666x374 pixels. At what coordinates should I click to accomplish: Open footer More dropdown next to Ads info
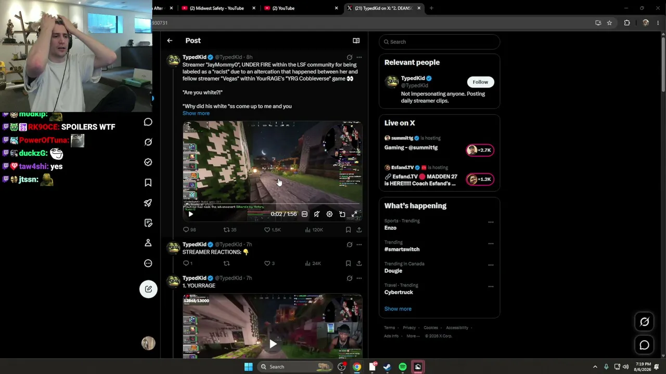(x=413, y=336)
